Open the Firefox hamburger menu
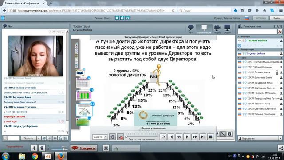The image size is (284, 160). tap(280, 11)
